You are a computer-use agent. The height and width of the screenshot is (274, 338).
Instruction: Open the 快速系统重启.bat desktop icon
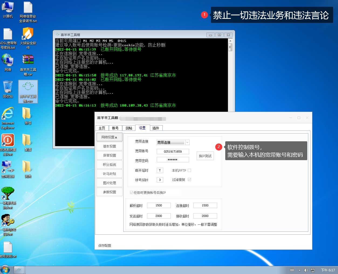[8, 141]
